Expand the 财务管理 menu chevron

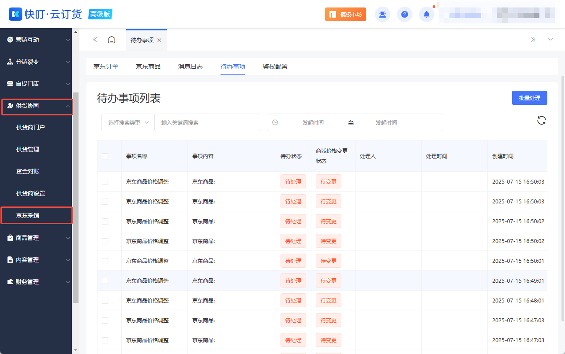pos(67,282)
